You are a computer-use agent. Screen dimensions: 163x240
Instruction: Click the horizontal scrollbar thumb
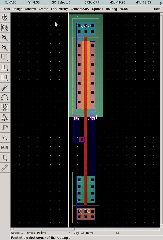[x=44, y=229]
